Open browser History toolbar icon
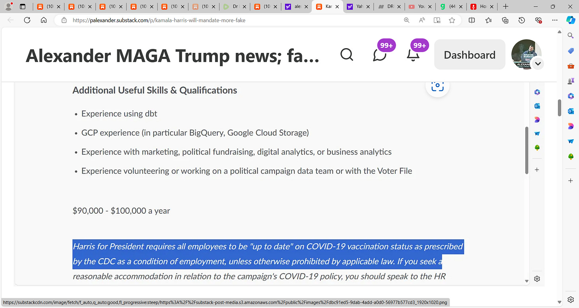This screenshot has height=308, width=579. click(522, 20)
